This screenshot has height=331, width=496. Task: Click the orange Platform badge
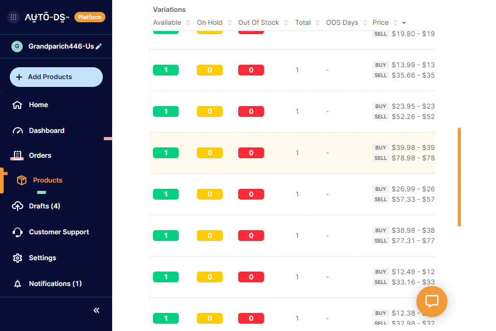pos(90,17)
